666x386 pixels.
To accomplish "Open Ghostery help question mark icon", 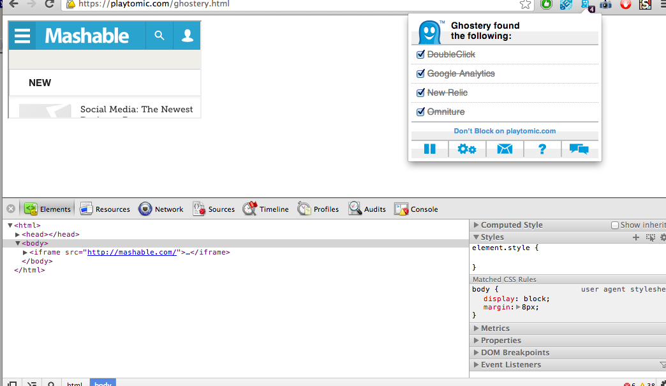I will point(542,149).
